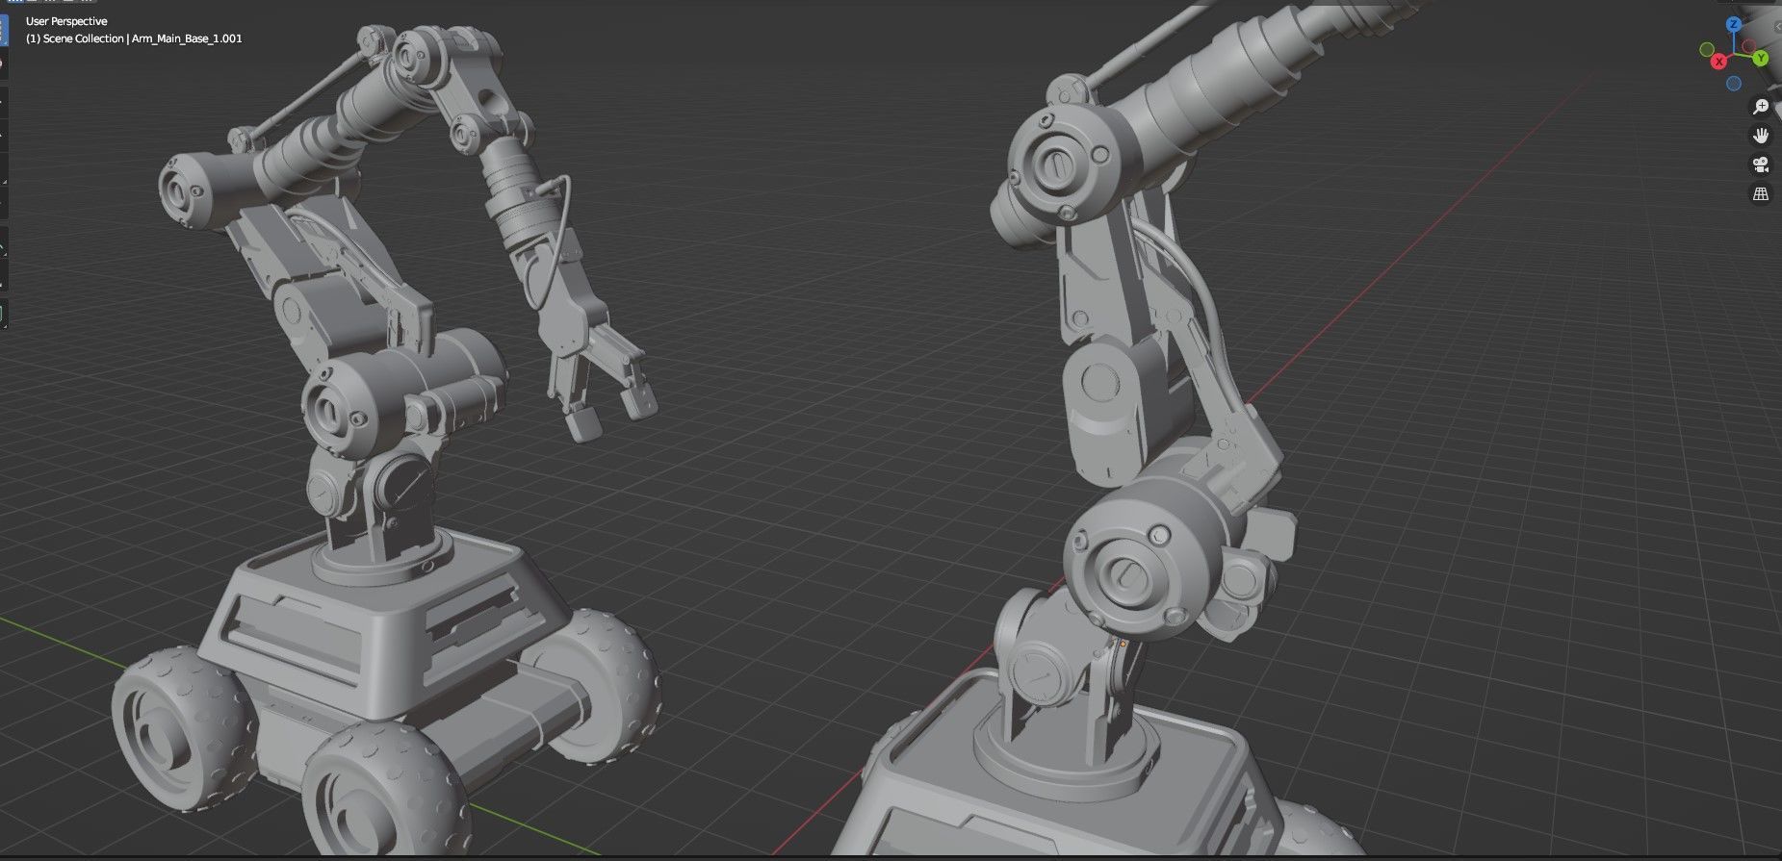
Task: Snap view to green Y axis
Action: [1761, 59]
